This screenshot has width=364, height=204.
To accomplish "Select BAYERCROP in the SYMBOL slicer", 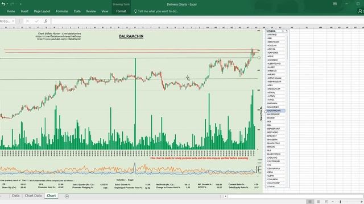I will click(276, 114).
